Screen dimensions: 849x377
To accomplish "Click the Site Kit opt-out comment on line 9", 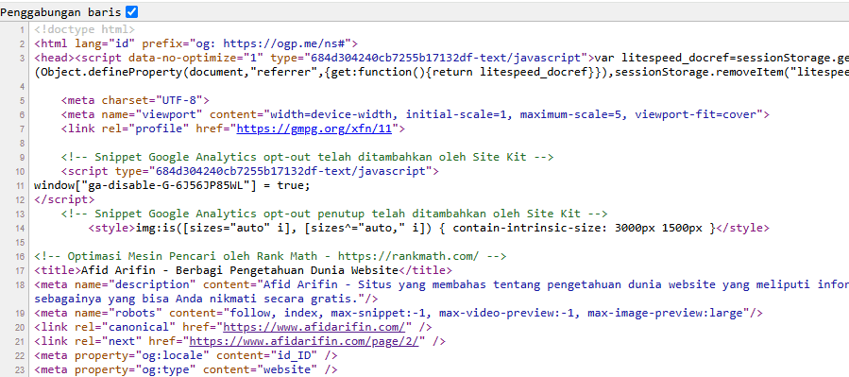I will click(307, 157).
